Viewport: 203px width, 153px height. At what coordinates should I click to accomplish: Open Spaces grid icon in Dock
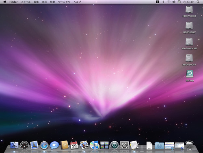(104, 145)
